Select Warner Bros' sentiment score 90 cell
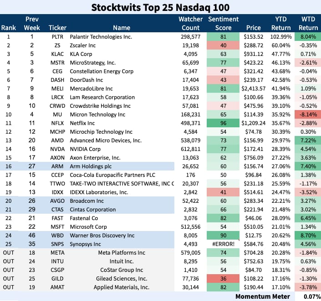 (x=223, y=236)
